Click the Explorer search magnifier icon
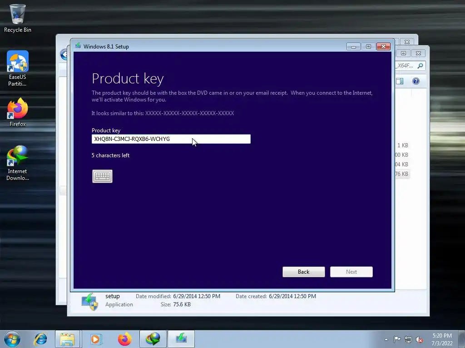The width and height of the screenshot is (465, 348). (420, 66)
